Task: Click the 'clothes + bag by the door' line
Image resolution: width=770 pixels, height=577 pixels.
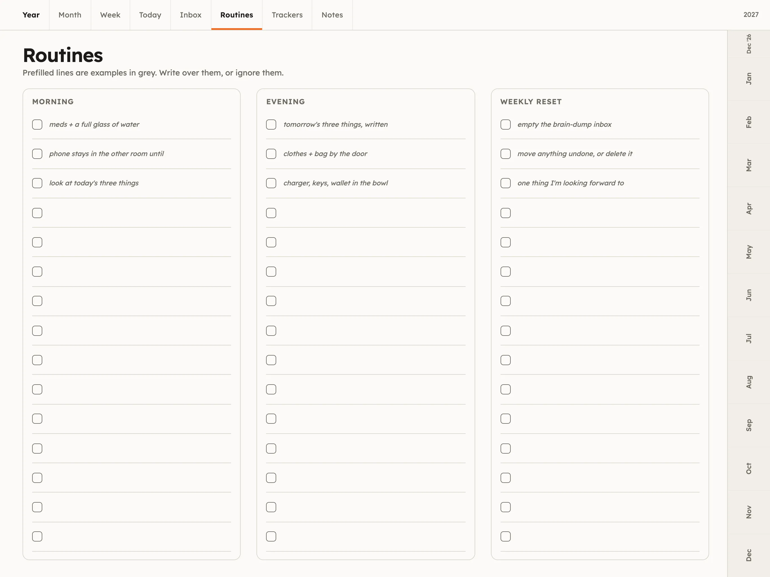Action: pyautogui.click(x=326, y=154)
